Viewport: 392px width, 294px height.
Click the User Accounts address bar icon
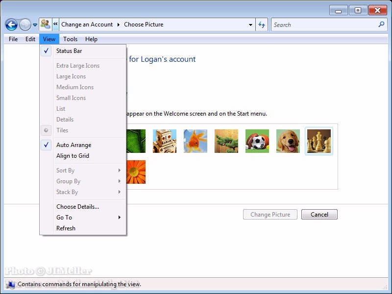click(46, 24)
